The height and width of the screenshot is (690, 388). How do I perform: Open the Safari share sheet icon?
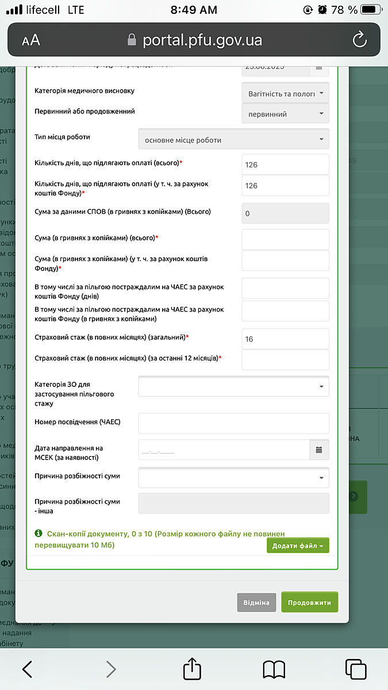[192, 669]
